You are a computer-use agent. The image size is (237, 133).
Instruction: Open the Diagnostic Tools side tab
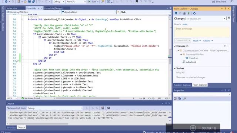coord(234,14)
